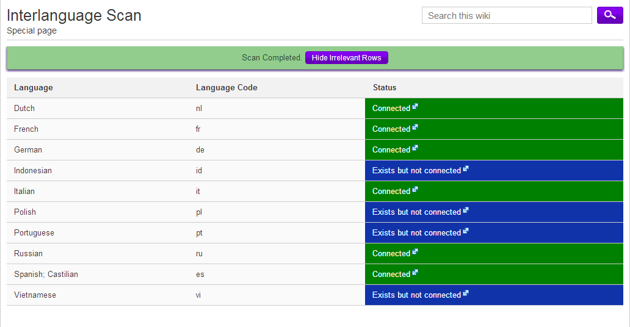The width and height of the screenshot is (630, 327).
Task: Click the purple search magnifier button
Action: click(x=609, y=15)
